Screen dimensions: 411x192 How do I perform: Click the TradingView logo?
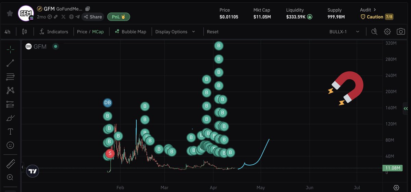[x=33, y=171]
